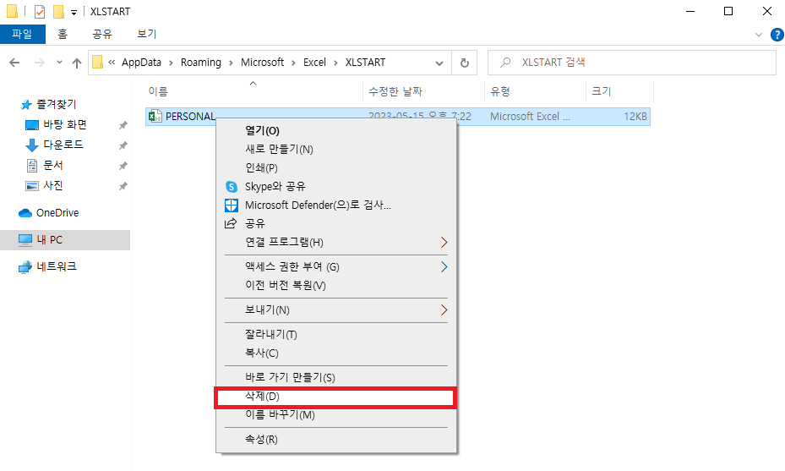Choose 열기(O) from the context menu
The image size is (785, 471).
[336, 131]
